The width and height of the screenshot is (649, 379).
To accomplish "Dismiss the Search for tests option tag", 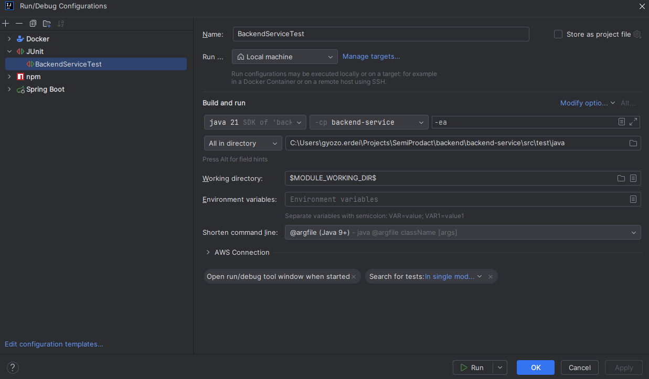I will pyautogui.click(x=491, y=276).
